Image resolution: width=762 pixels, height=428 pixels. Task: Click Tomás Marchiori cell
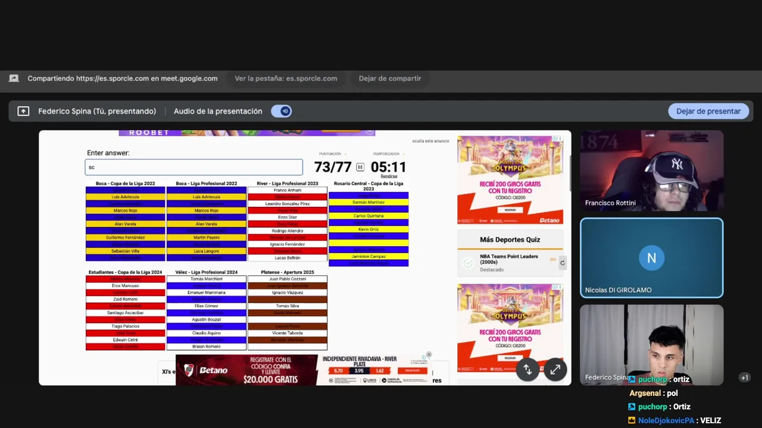click(207, 279)
